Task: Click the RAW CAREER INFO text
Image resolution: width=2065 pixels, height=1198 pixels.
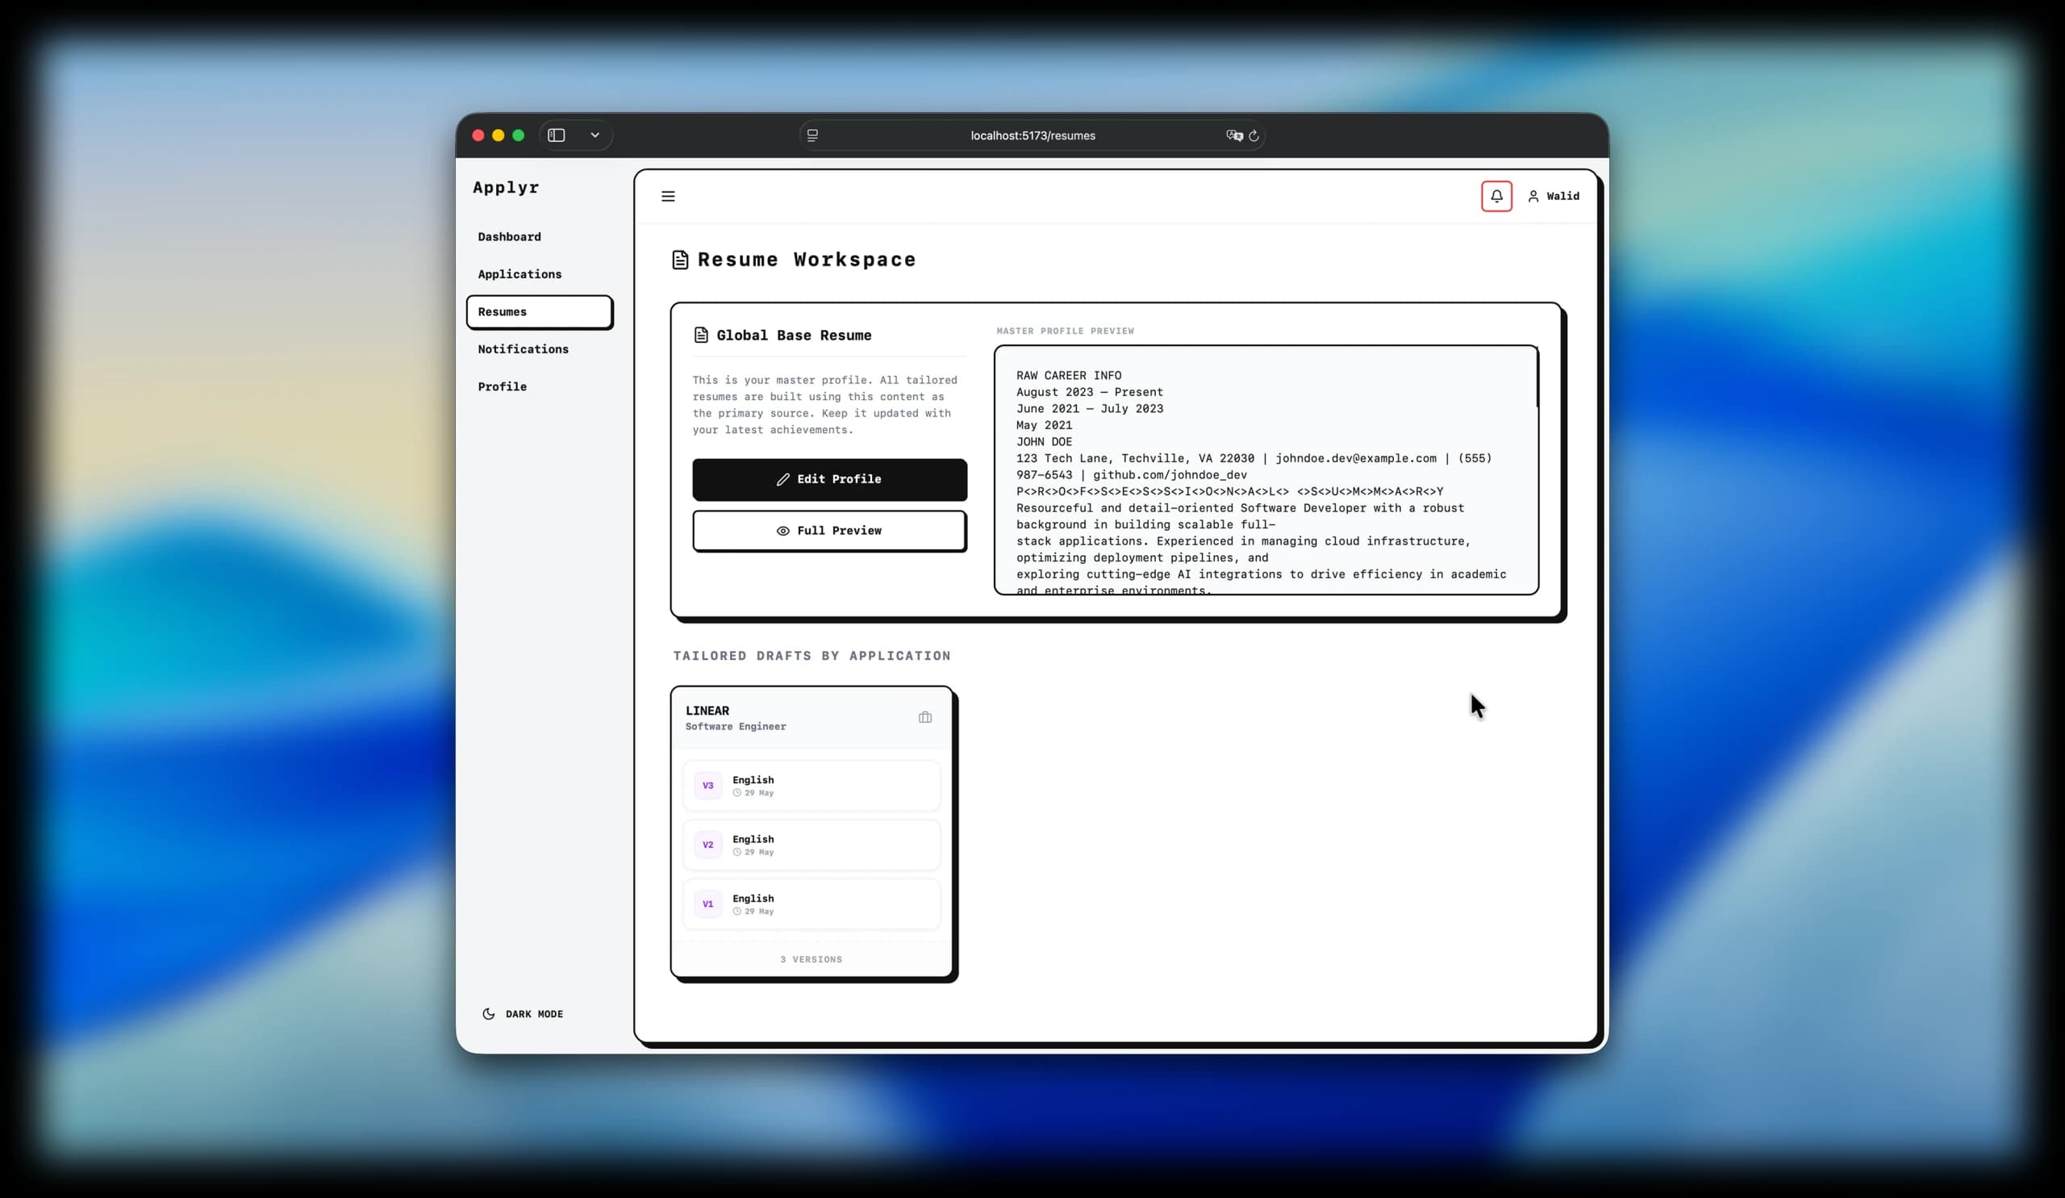Action: [x=1069, y=375]
